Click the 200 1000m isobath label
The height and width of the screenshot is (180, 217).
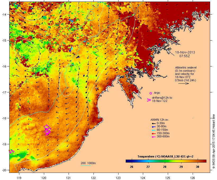pos(88,163)
